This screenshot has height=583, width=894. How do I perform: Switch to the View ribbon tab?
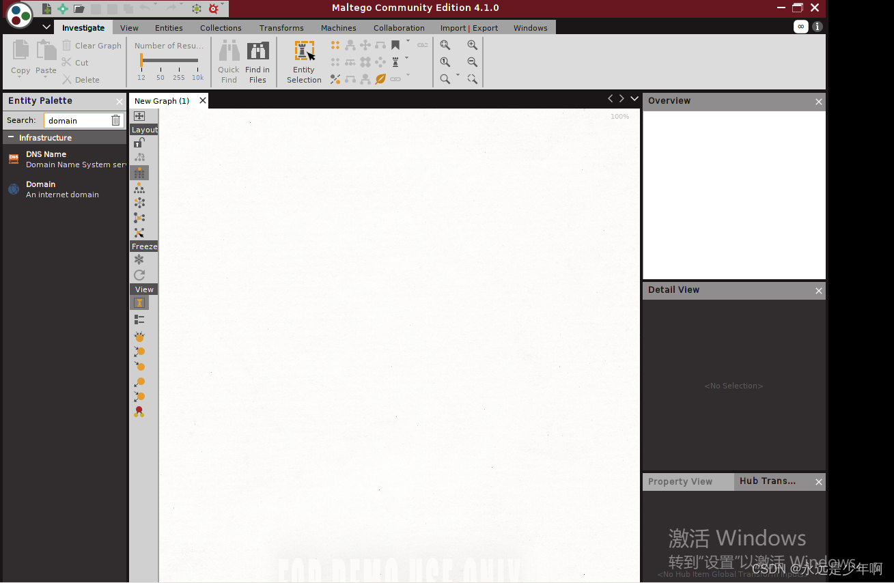pos(129,28)
